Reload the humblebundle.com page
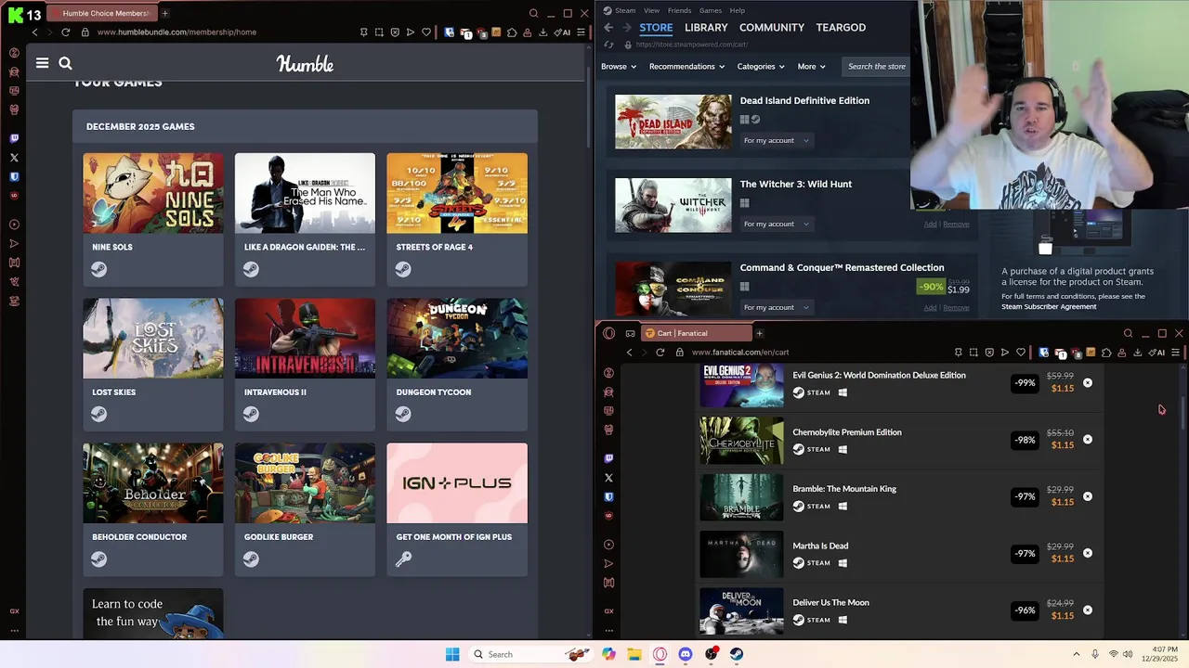Image resolution: width=1189 pixels, height=668 pixels. pyautogui.click(x=65, y=32)
